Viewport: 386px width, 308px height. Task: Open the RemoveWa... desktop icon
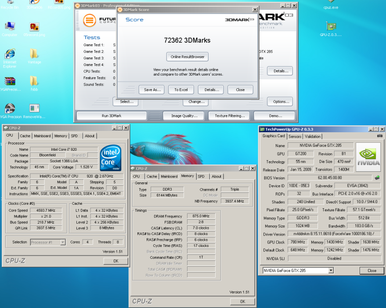coord(34,111)
